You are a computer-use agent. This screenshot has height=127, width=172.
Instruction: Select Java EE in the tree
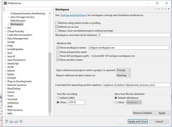[11, 56]
